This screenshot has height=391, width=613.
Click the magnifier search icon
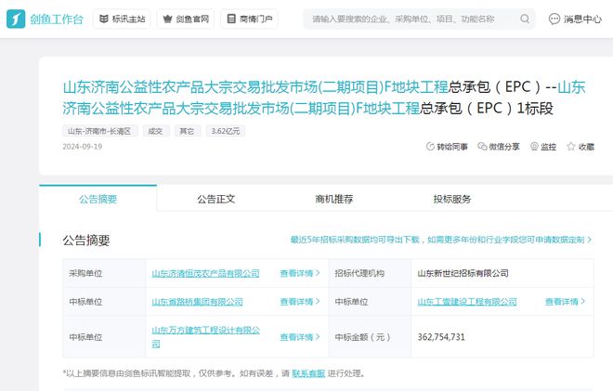(525, 19)
